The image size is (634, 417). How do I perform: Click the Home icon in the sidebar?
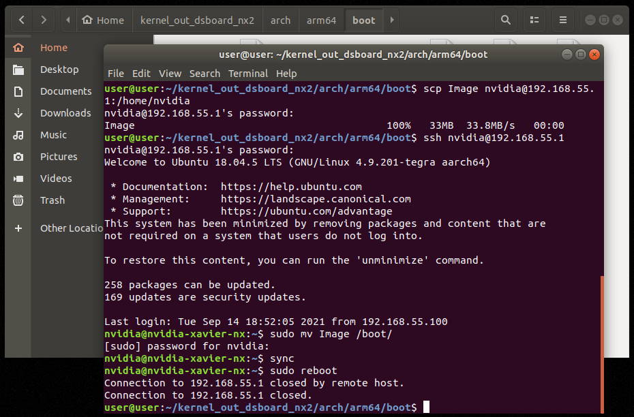point(18,48)
